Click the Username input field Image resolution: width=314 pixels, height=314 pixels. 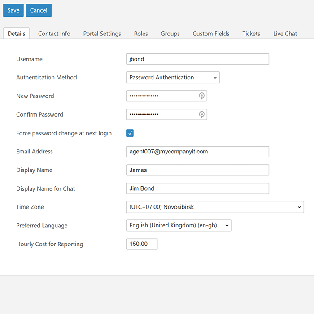pos(197,59)
